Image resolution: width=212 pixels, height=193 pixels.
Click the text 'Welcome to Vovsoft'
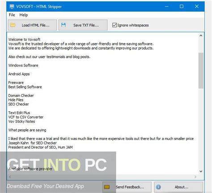[24, 39]
